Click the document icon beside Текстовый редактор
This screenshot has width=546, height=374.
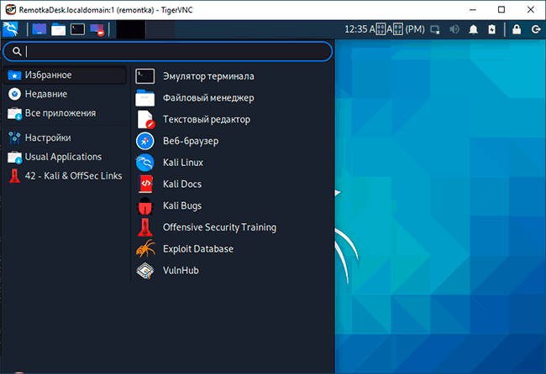[145, 120]
